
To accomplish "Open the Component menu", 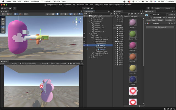I will point(47,1).
